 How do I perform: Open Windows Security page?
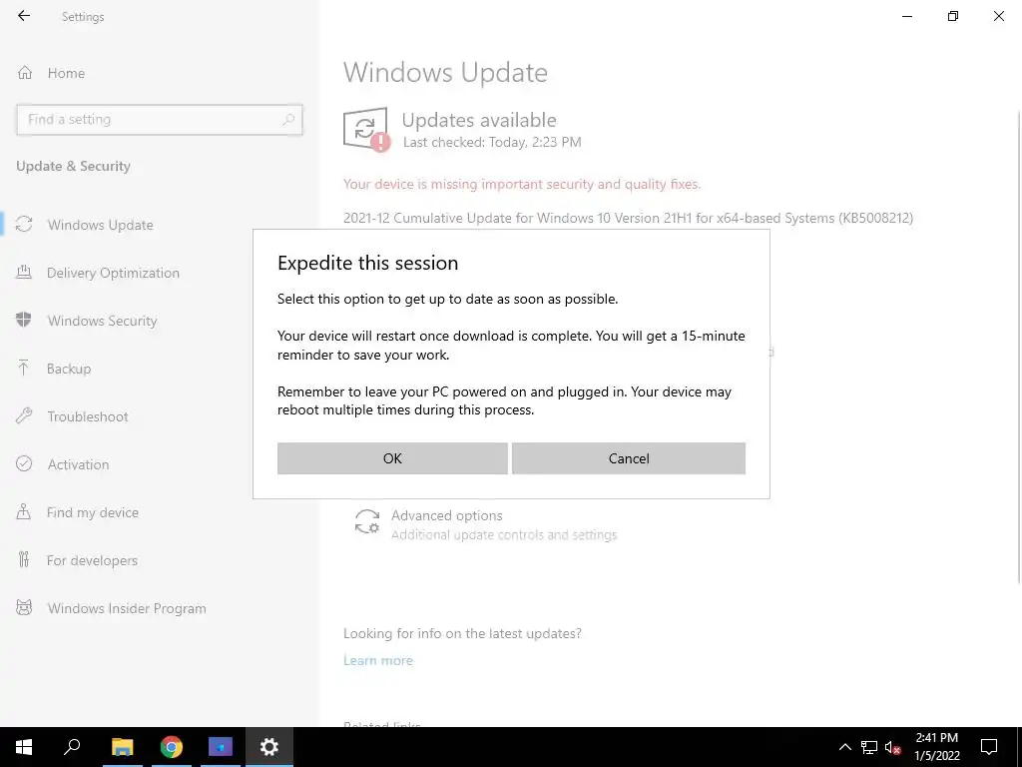point(103,321)
